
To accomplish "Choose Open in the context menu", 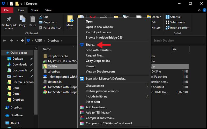I will pos(89,21).
